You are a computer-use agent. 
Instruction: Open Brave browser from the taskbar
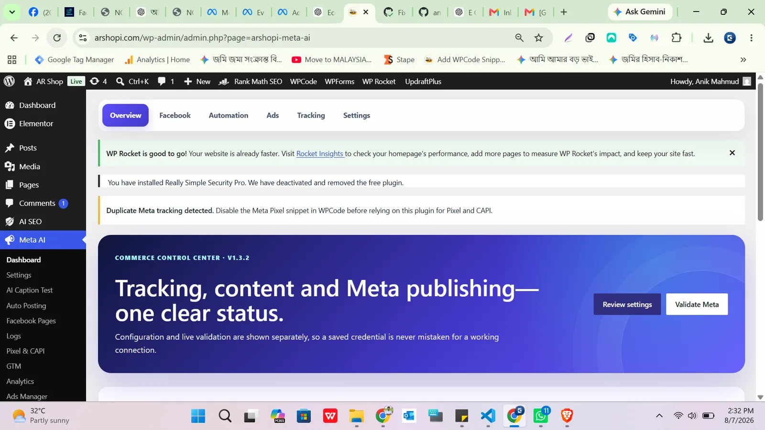tap(567, 416)
